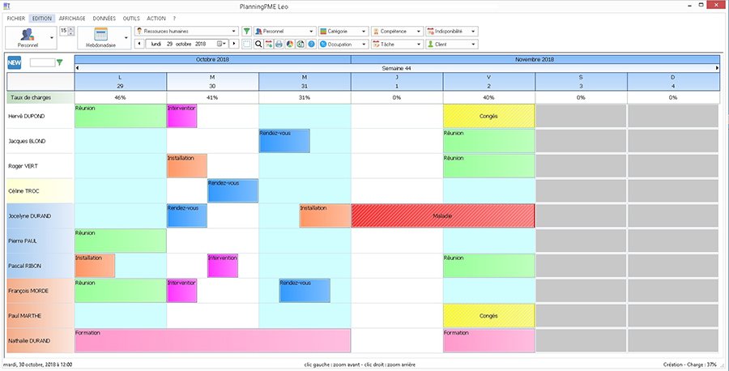Select the Novembre 2018 month header
This screenshot has height=371, width=729.
(x=535, y=59)
